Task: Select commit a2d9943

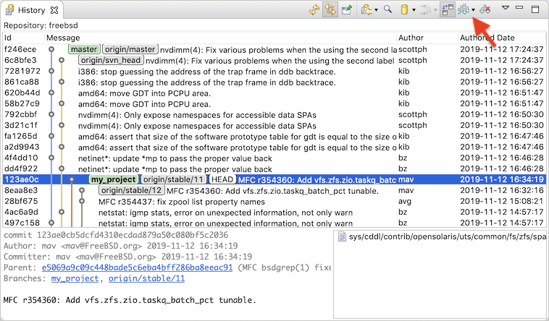Action: click(x=274, y=147)
